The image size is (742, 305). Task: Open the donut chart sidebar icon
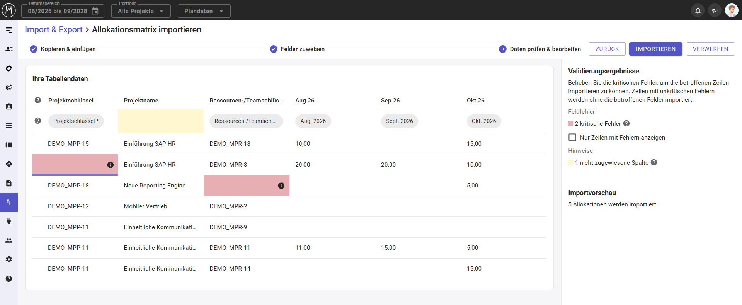coord(9,68)
